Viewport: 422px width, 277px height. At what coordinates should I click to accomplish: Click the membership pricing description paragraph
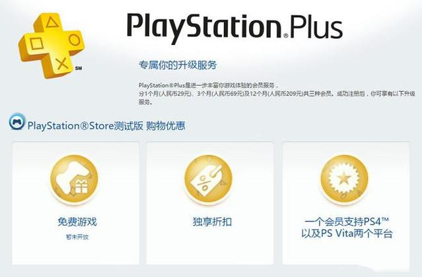[277, 94]
